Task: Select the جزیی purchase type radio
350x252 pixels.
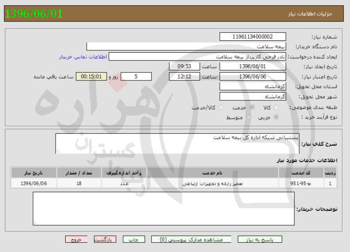Action: pyautogui.click(x=276, y=117)
